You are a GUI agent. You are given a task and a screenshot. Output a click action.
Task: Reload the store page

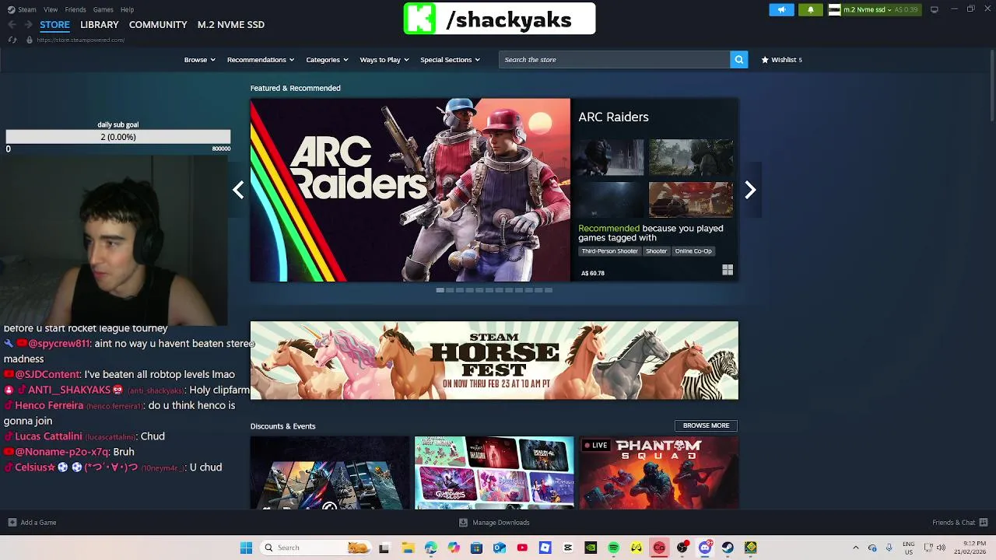click(x=12, y=40)
